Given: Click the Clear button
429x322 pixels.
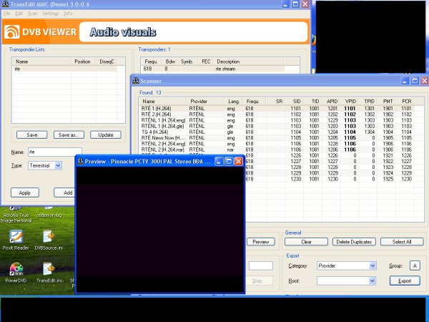Looking at the screenshot, I should [x=306, y=242].
